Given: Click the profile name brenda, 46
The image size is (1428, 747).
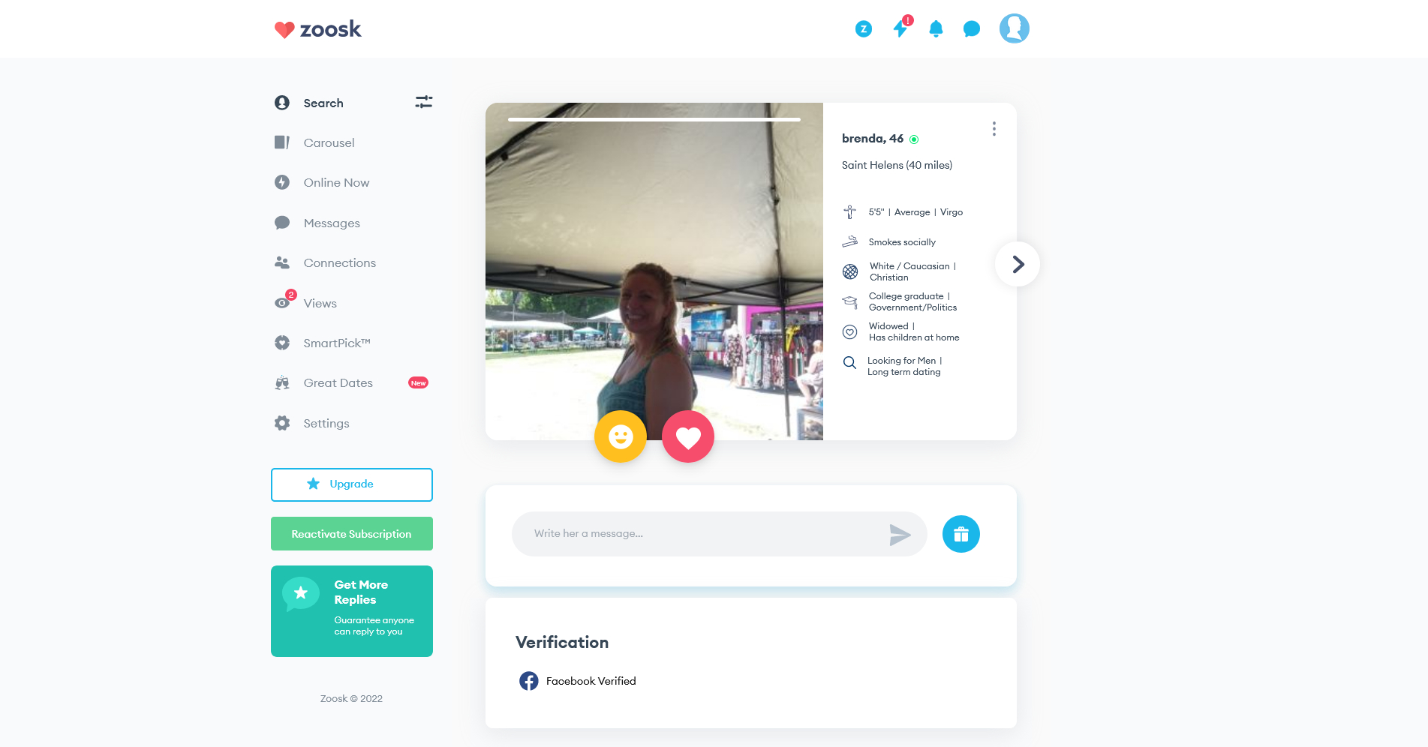Looking at the screenshot, I should pyautogui.click(x=873, y=139).
